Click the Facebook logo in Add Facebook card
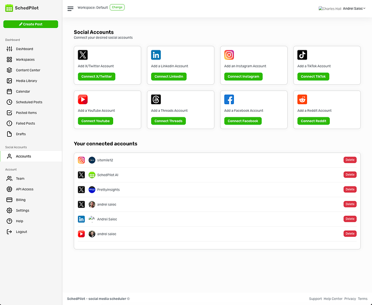This screenshot has width=372, height=305. (229, 99)
